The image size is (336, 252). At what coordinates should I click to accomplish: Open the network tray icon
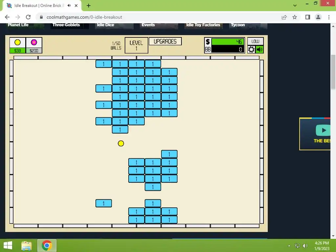pos(297,245)
